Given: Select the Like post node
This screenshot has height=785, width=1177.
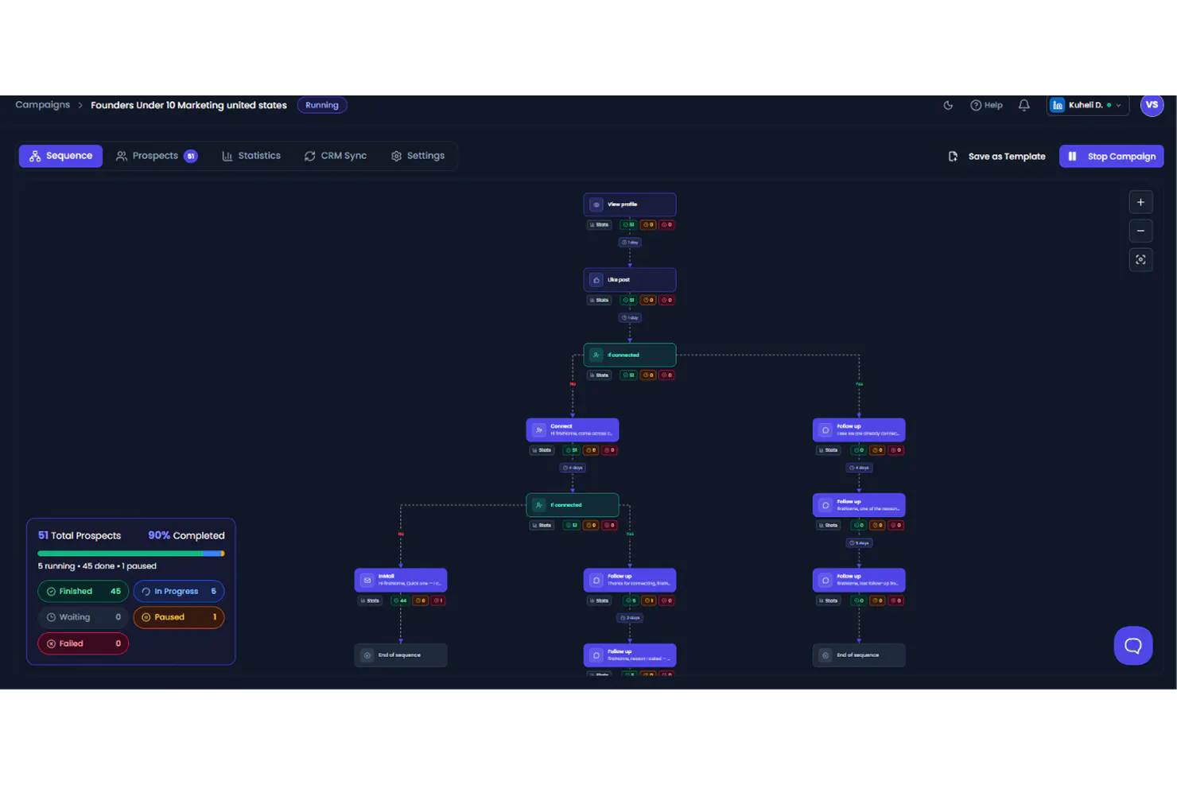Looking at the screenshot, I should point(630,280).
